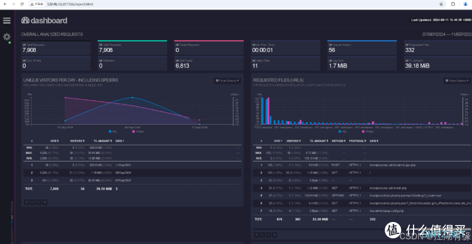The height and width of the screenshot is (244, 472).
Task: Go to previous page in Unique Visitors table
Action: [32, 202]
